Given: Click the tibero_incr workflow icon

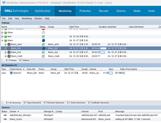Looking at the screenshot, I should (9, 52).
